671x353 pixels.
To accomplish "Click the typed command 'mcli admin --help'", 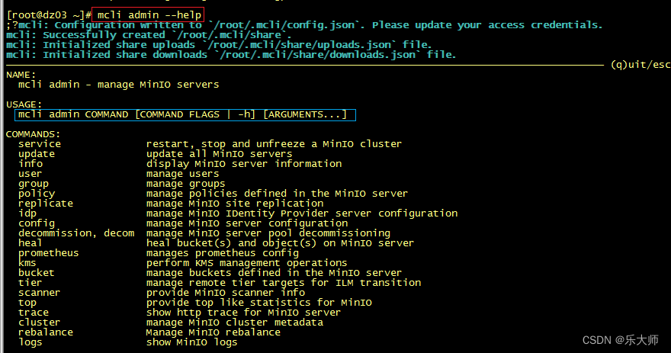I will coord(149,15).
